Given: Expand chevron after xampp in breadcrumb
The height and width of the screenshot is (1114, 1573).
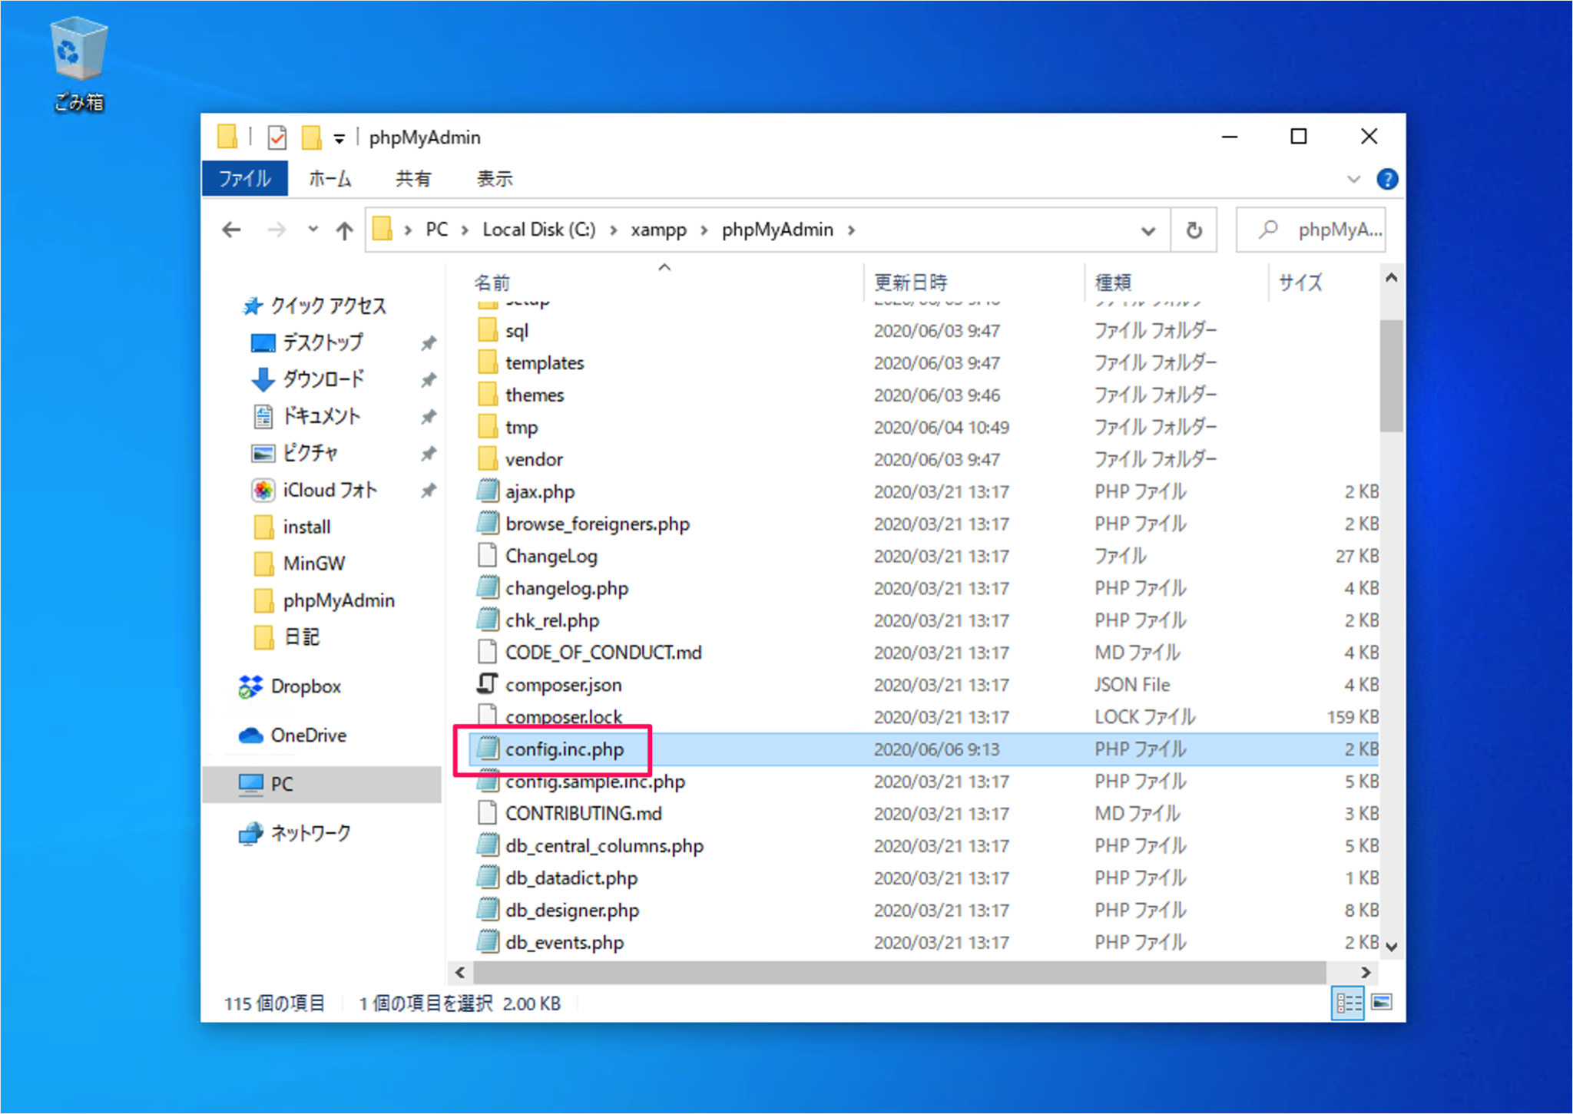Looking at the screenshot, I should 704,230.
